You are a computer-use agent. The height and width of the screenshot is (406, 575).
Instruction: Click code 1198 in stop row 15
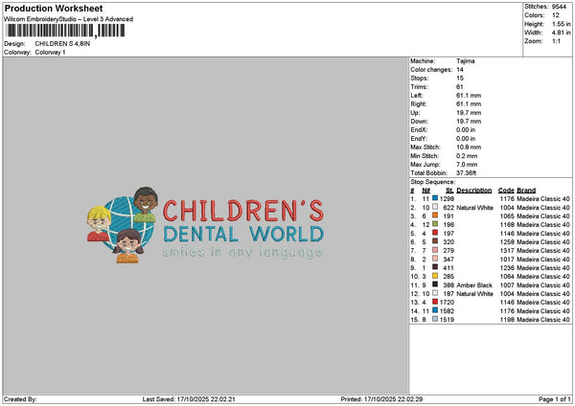coord(507,320)
